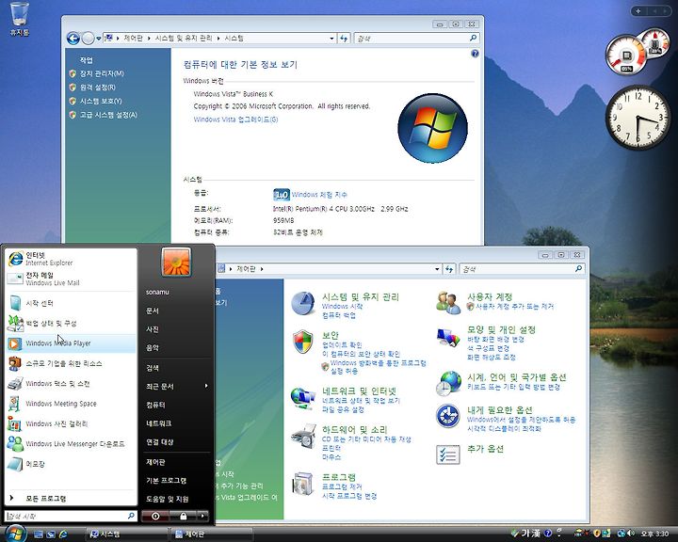Expand the shutdown options arrow
The image size is (678, 542).
coord(202,516)
